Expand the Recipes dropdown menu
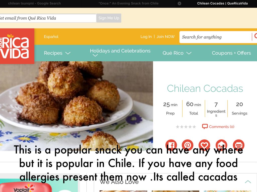The width and height of the screenshot is (257, 192). pyautogui.click(x=57, y=53)
